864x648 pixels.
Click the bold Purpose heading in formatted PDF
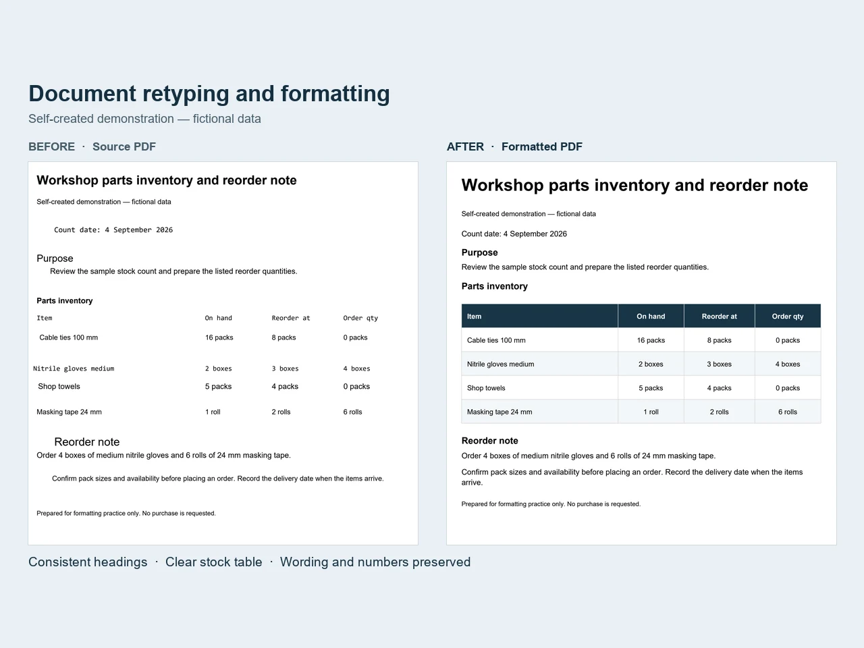point(480,252)
